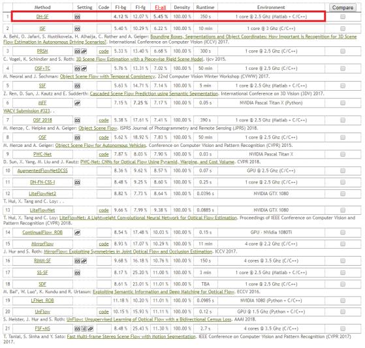Click the multiview setting icon in MFF row
Image resolution: width=365 pixels, height=348 pixels.
pyautogui.click(x=77, y=103)
